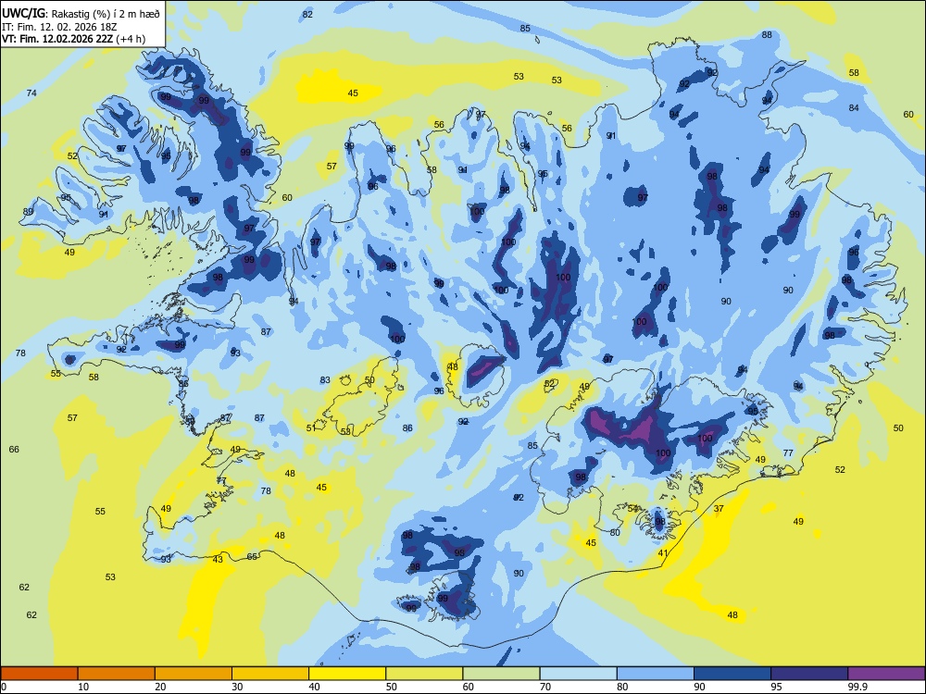Click the '41' humidity value on the map

663,553
